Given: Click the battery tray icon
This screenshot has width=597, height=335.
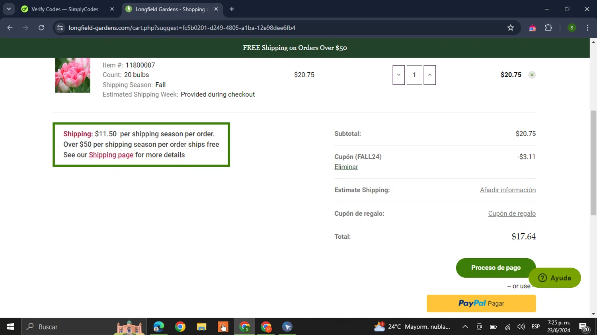Looking at the screenshot, I should click(493, 327).
